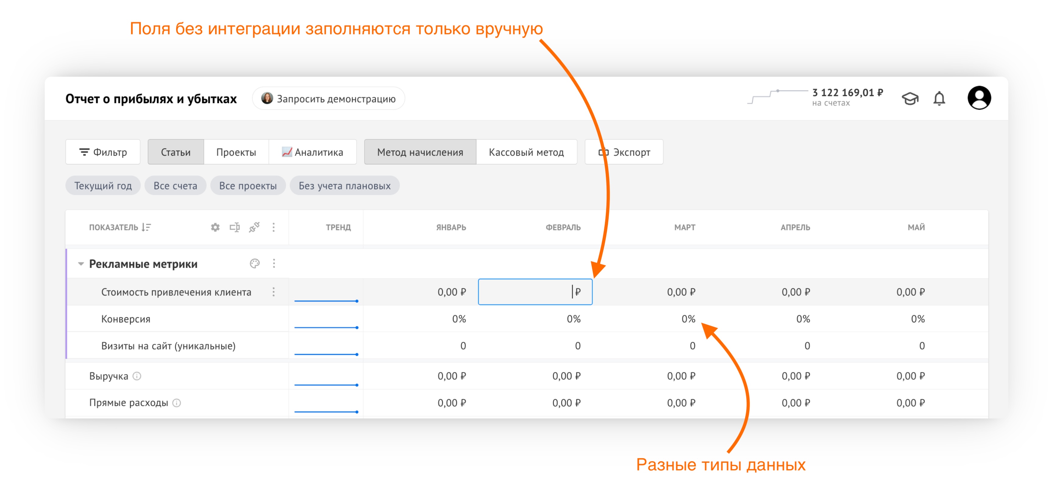The width and height of the screenshot is (1053, 489).
Task: Open the three-dot menu beside Показатель header
Action: tap(273, 227)
